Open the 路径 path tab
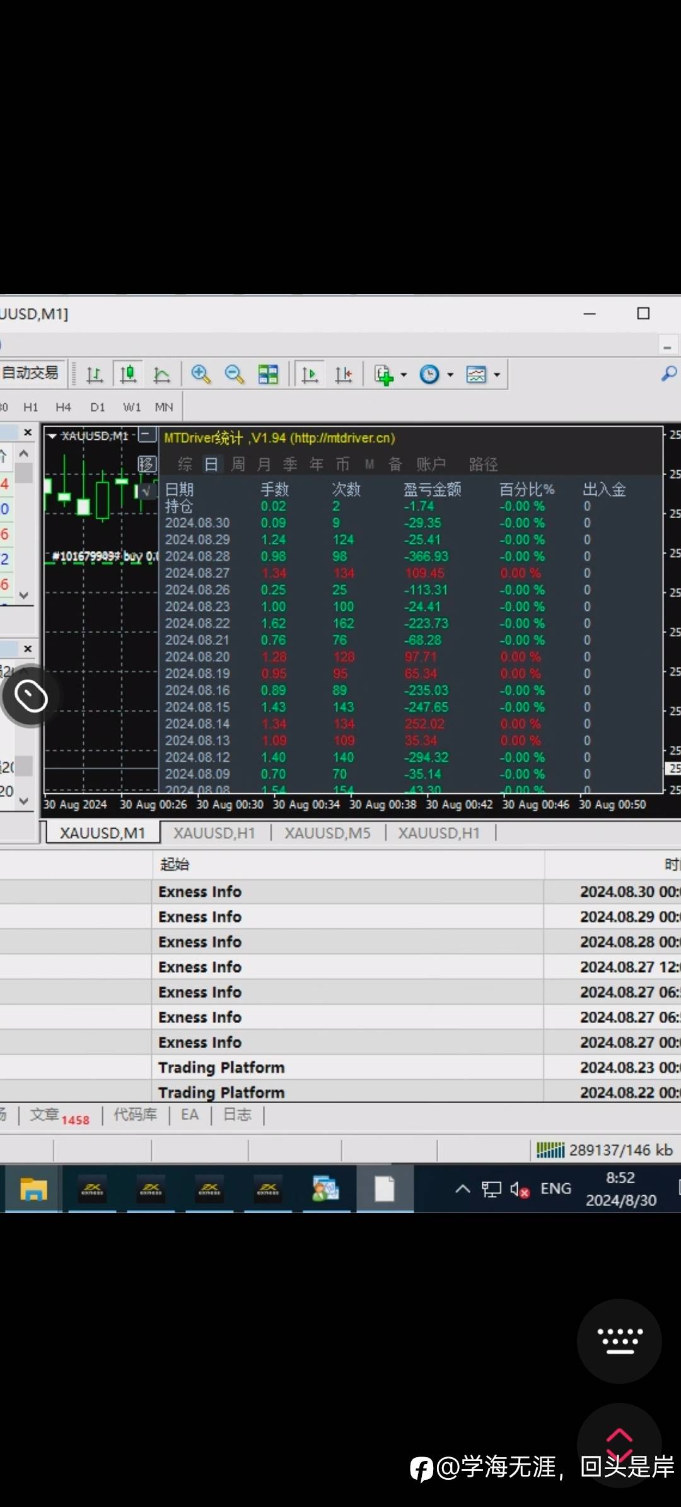Image resolution: width=681 pixels, height=1507 pixels. point(484,465)
